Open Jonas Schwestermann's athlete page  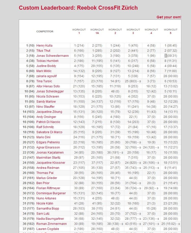tap(52, 56)
